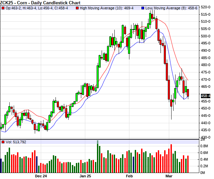Click the last red candlestick on the right

pos(188,93)
